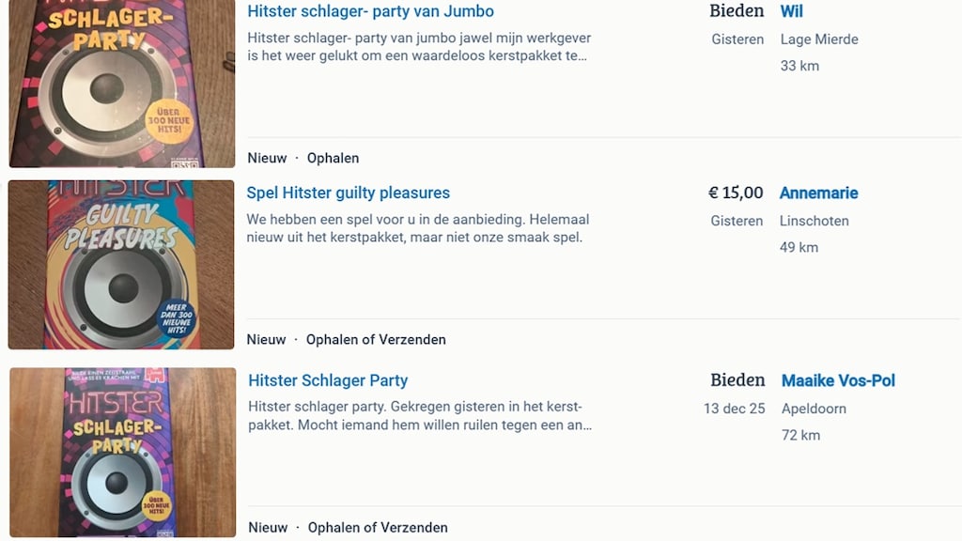Click the '13 dec 25' date label
This screenshot has width=962, height=541.
(734, 409)
